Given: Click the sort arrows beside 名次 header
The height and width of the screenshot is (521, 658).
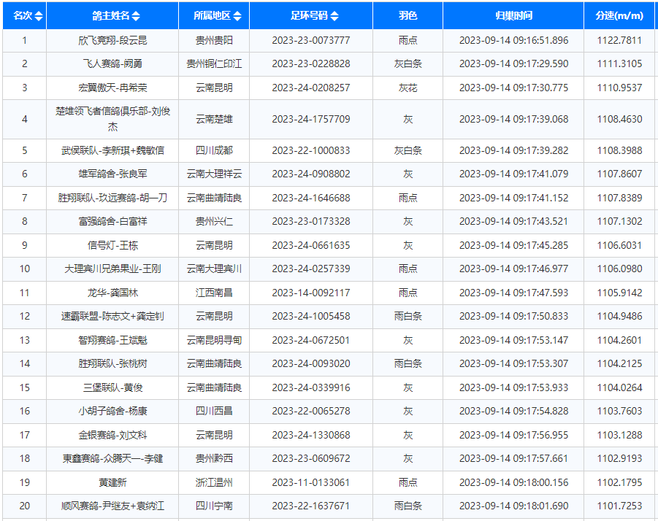Looking at the screenshot, I should pyautogui.click(x=39, y=16).
